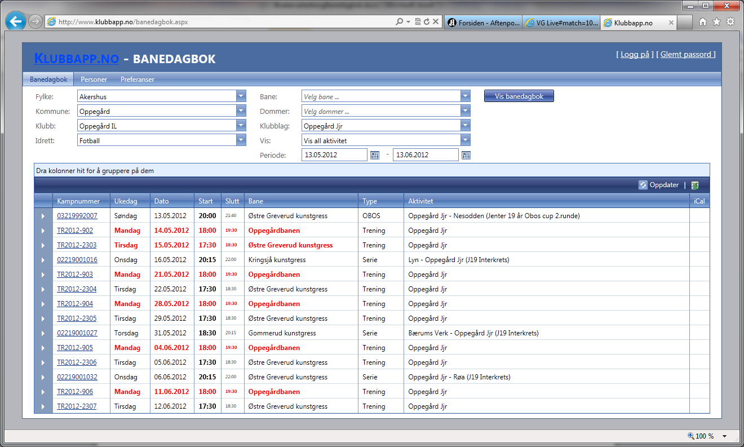Open calendar picker for end date 13.06.2012

point(466,155)
